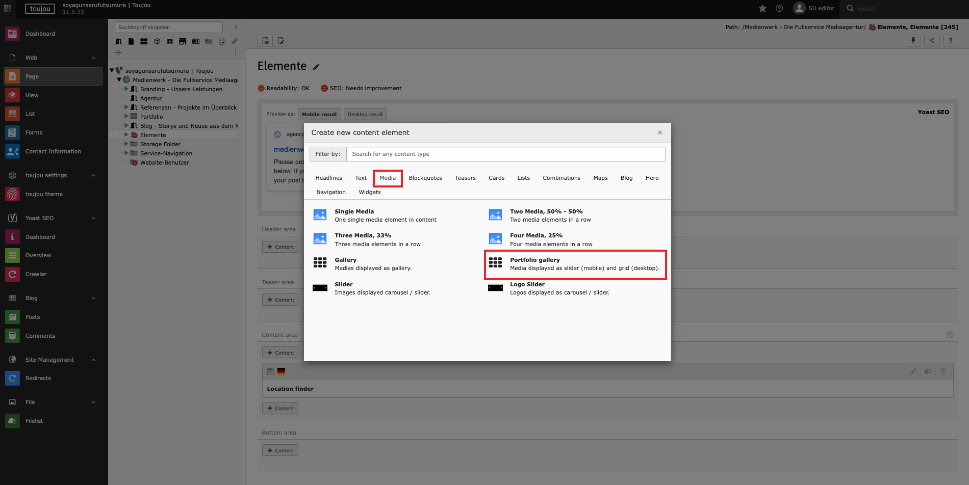Open the application grid icon top-left
Screen dimensions: 969x485
pos(7,8)
